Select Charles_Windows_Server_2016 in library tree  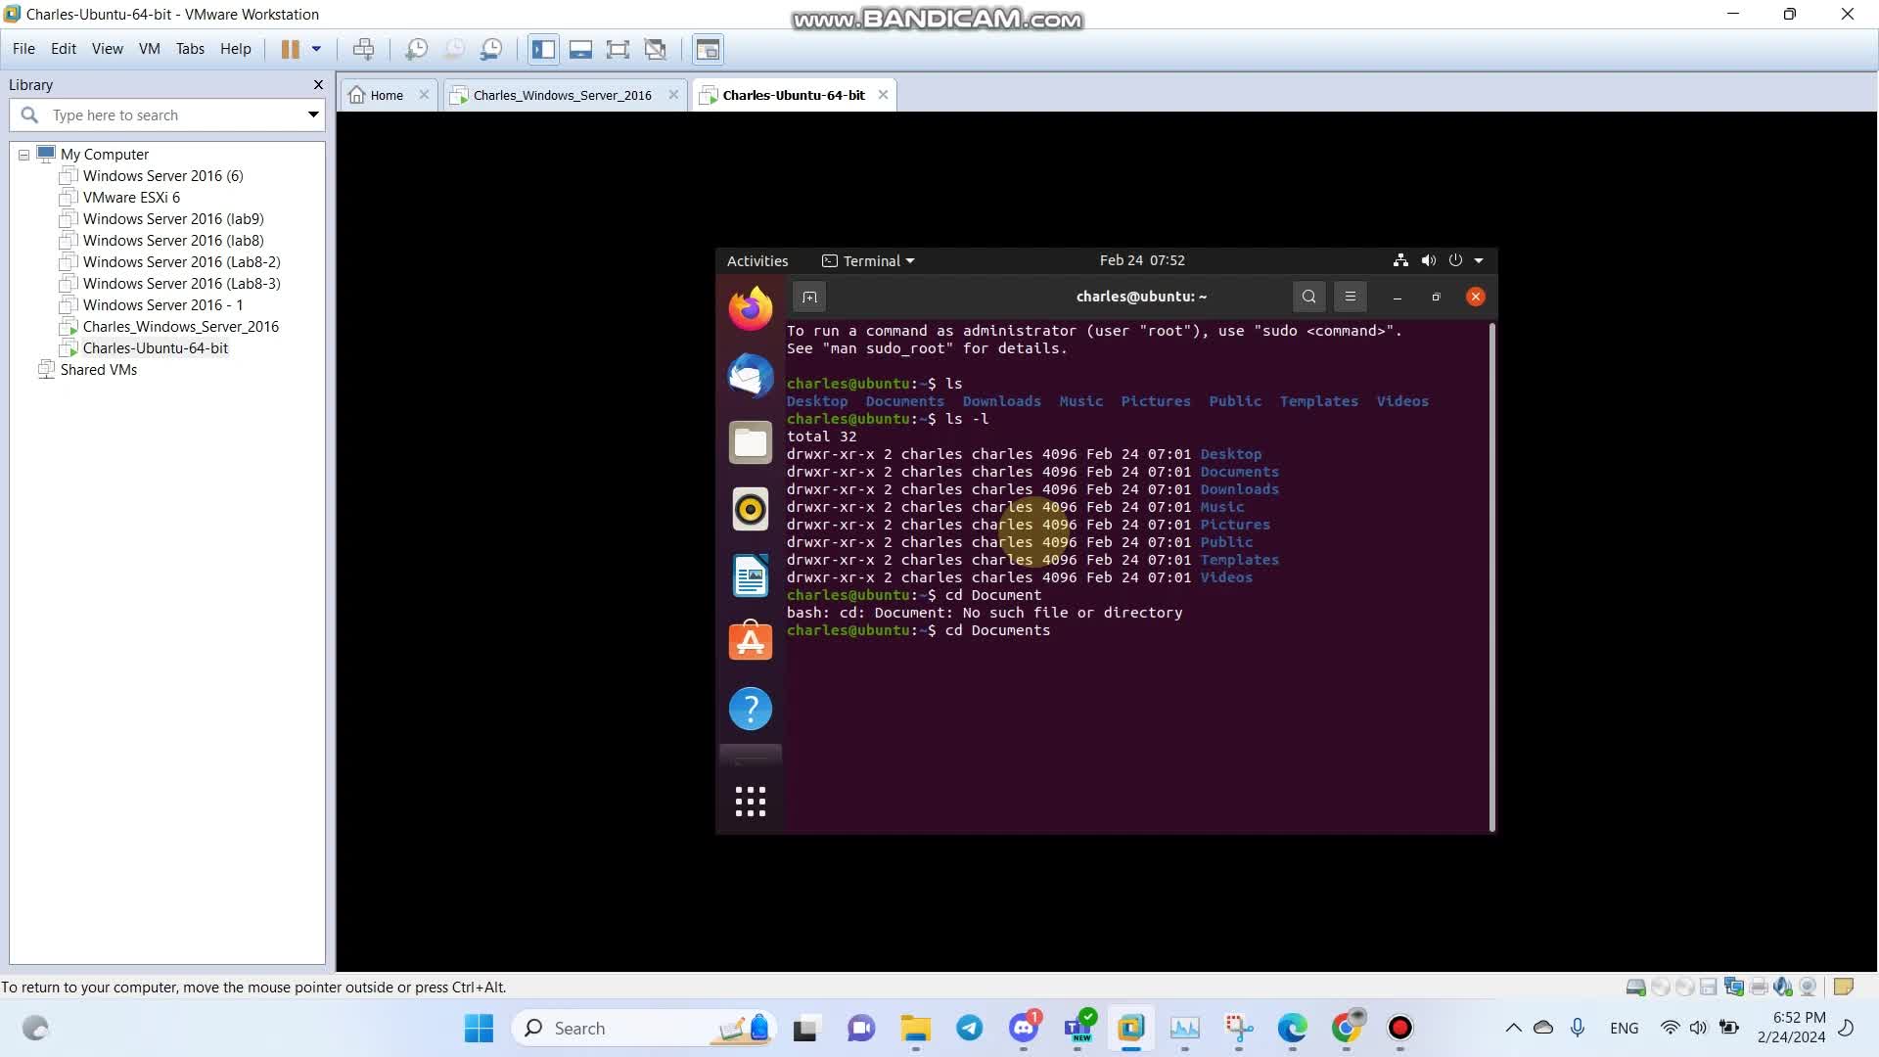pos(180,327)
